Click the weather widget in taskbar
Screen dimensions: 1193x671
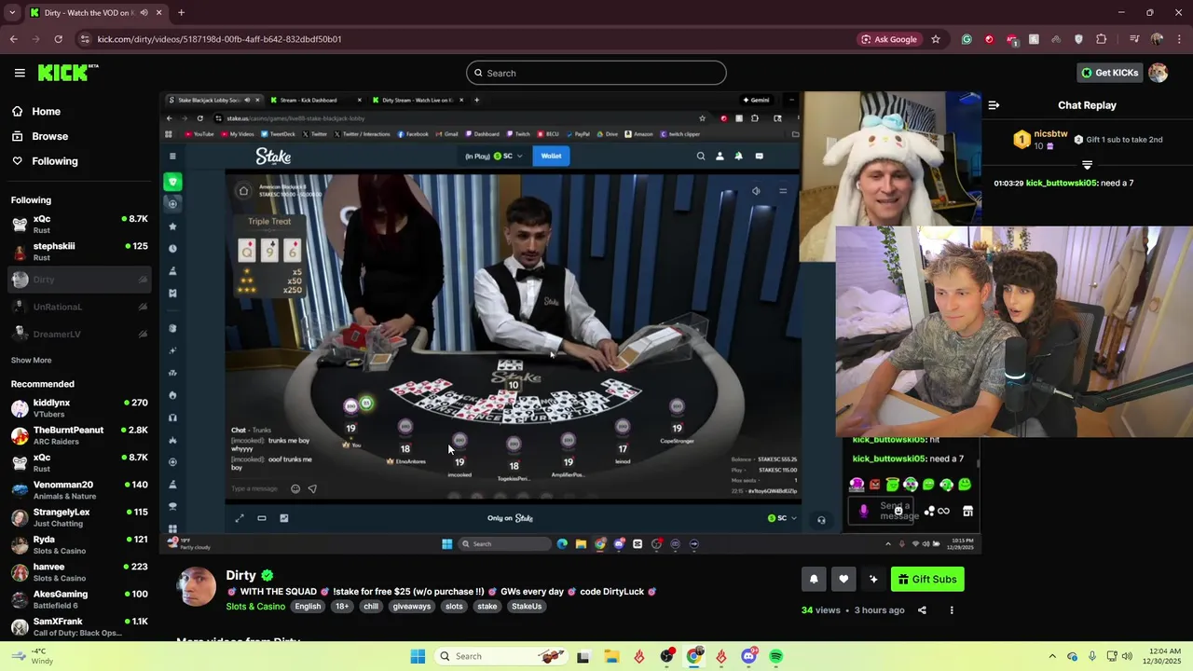(33, 656)
